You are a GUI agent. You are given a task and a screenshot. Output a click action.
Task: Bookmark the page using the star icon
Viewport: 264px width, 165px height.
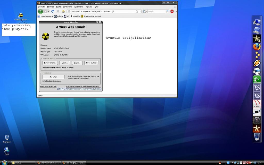(x=137, y=11)
